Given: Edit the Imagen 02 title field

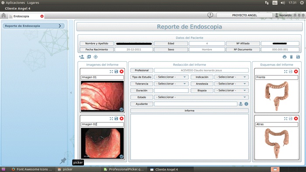Looking at the screenshot, I should pos(102,125).
